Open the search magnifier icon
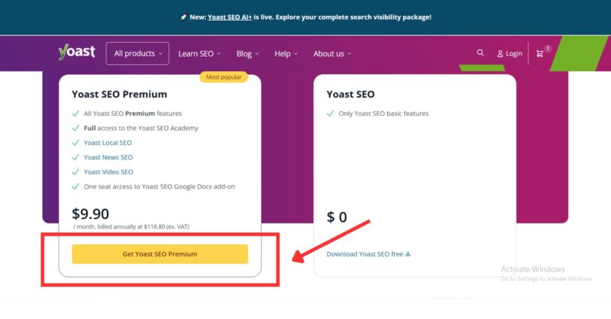The height and width of the screenshot is (319, 611). (480, 53)
